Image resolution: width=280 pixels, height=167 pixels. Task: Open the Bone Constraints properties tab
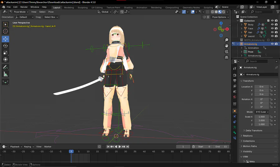[235, 138]
